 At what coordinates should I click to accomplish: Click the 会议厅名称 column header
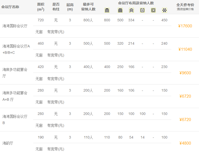(10, 7)
